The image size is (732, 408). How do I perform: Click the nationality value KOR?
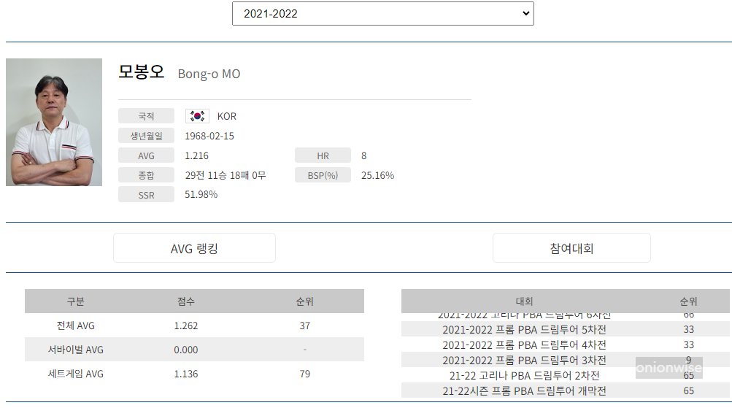point(226,116)
